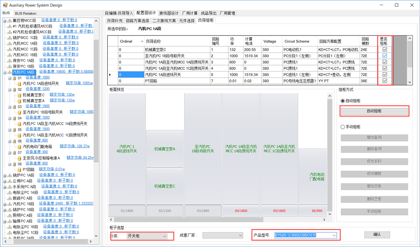Click the 修改模数 button

374,174
